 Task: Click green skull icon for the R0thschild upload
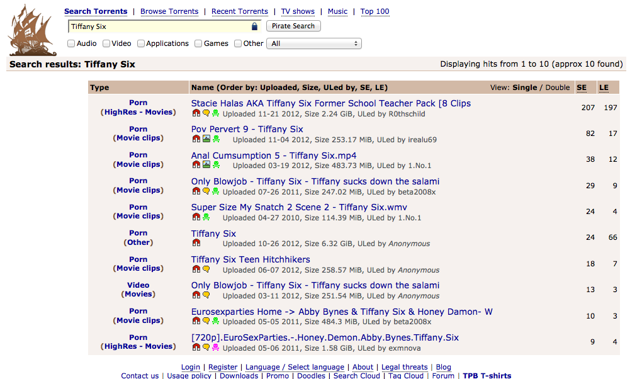(216, 113)
